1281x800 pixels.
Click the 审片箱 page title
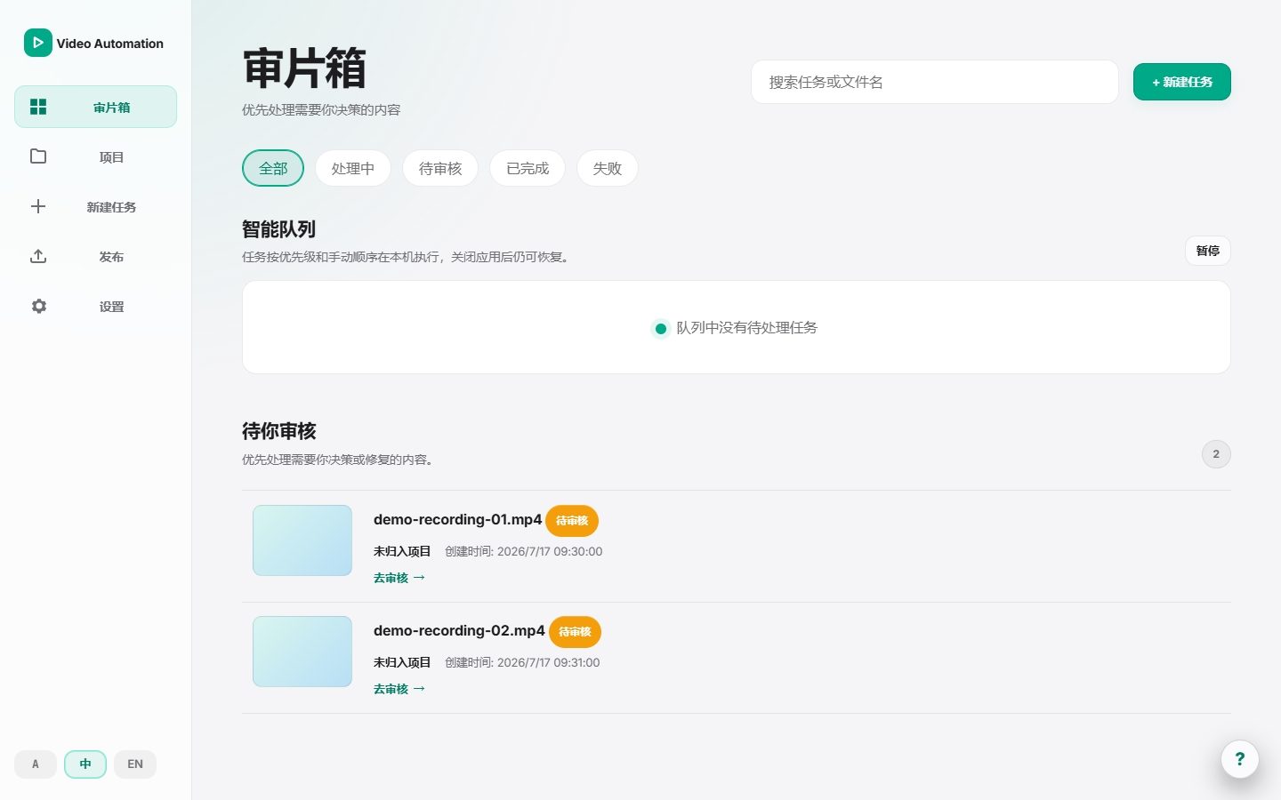coord(304,68)
